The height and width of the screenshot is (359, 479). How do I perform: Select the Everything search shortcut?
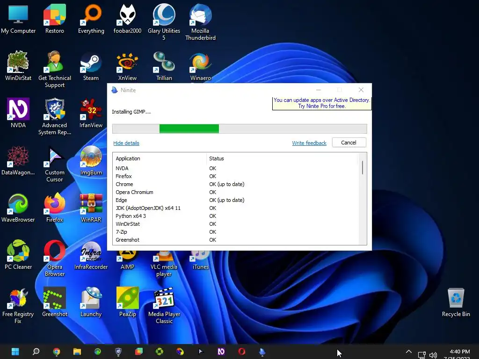click(x=91, y=19)
